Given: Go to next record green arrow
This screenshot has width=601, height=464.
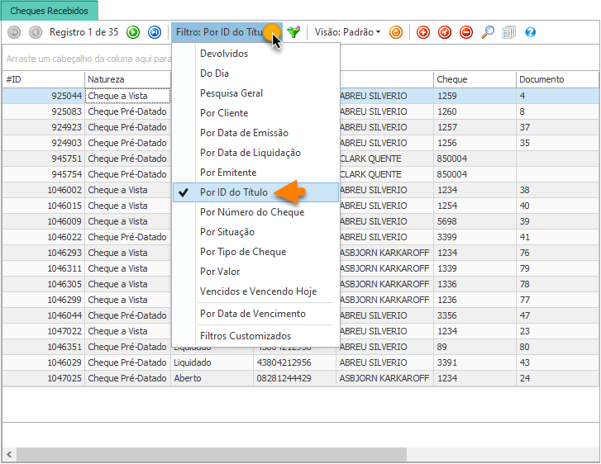Looking at the screenshot, I should point(133,32).
